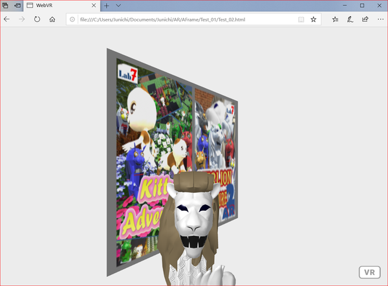This screenshot has height=286, width=388.
Task: Add web notes with pen icon
Action: click(350, 19)
